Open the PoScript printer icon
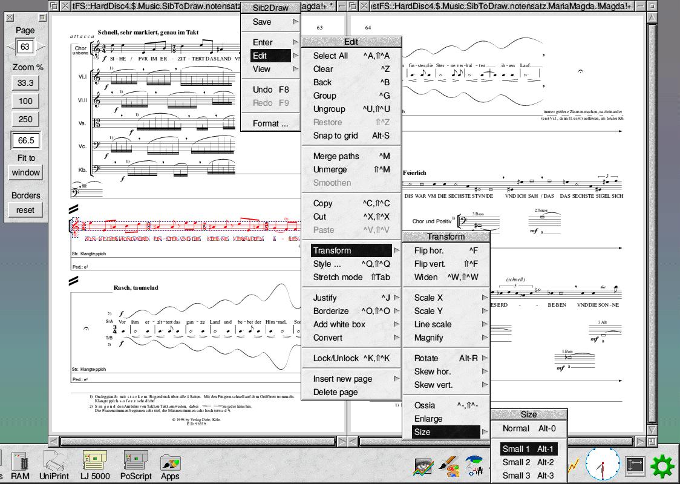680x484 pixels. [x=136, y=465]
